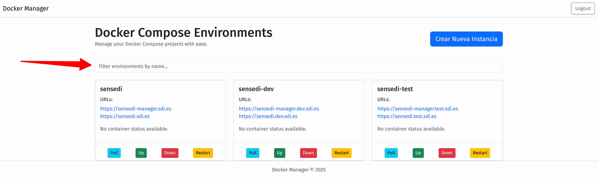Image resolution: width=598 pixels, height=178 pixels.
Task: Focus the Filter environments by name field
Action: click(x=298, y=66)
